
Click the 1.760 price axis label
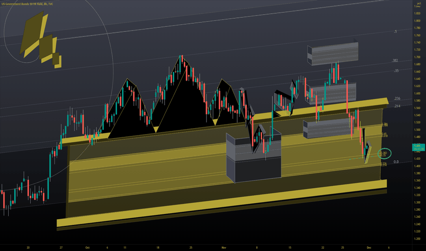[x=417, y=35]
